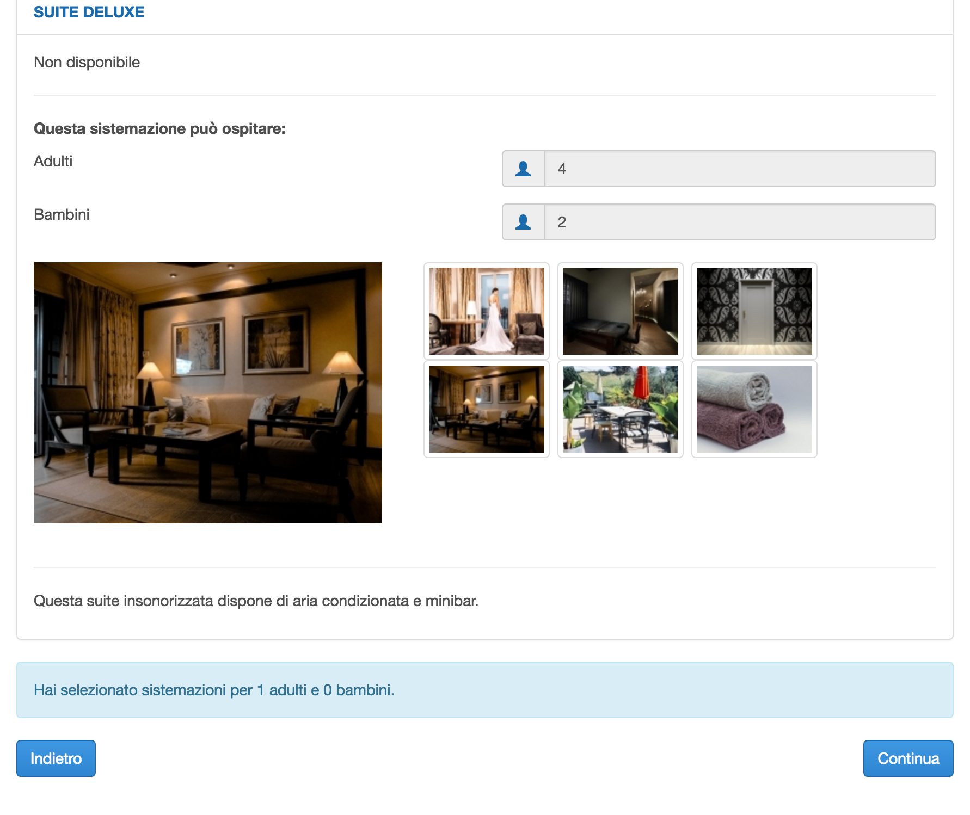Viewport: 970px width, 815px height.
Task: Open the rolled towels thumbnail
Action: tap(754, 409)
